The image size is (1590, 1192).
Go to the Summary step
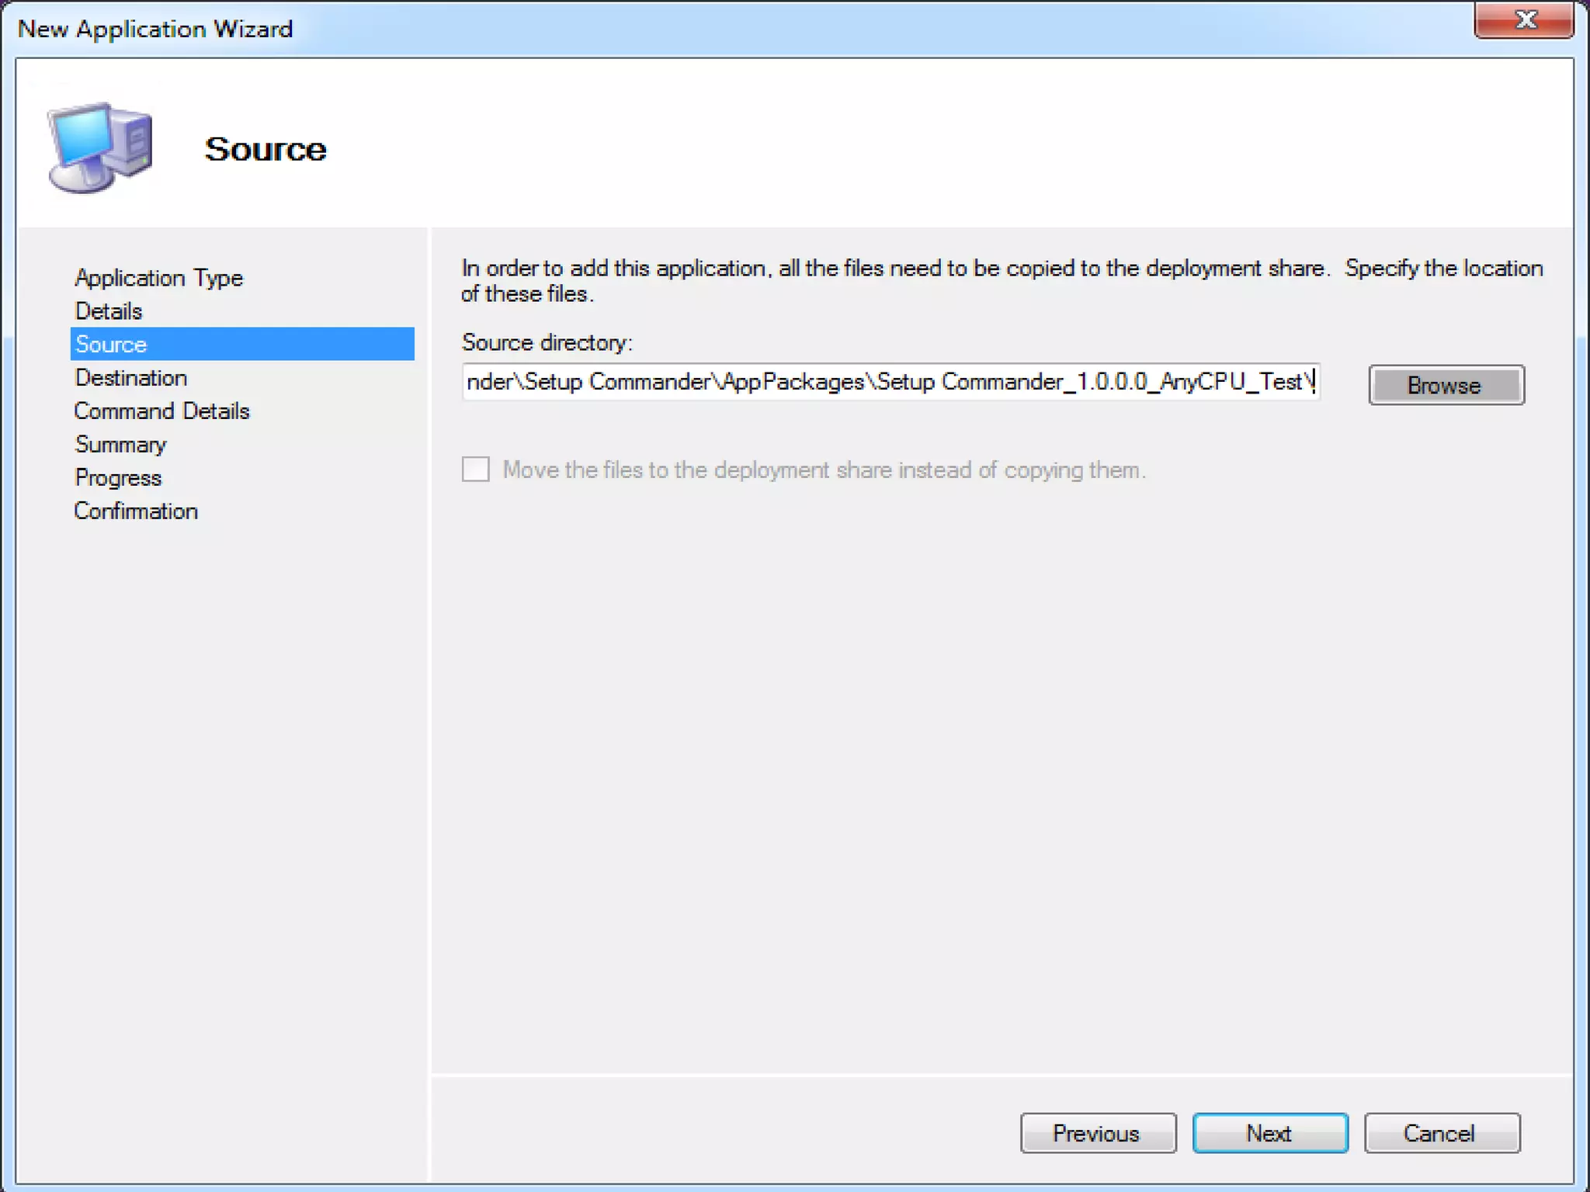click(120, 445)
